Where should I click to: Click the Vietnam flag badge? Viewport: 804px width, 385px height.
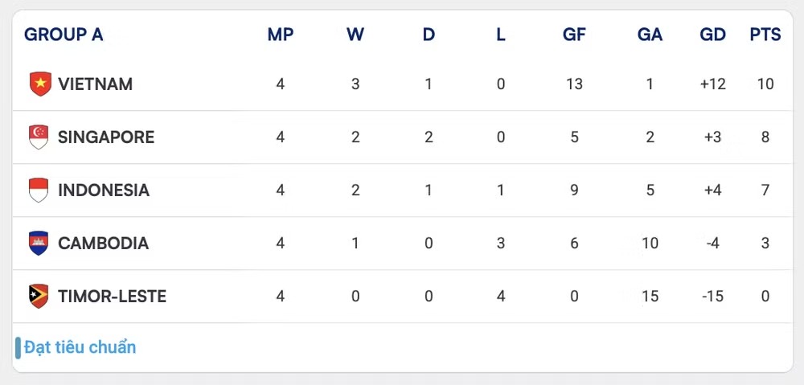(40, 84)
